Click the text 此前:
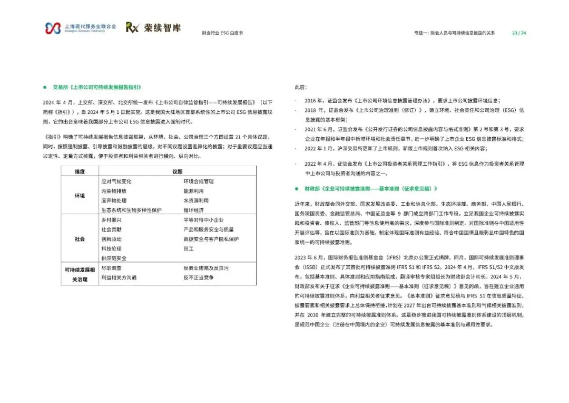 click(301, 87)
